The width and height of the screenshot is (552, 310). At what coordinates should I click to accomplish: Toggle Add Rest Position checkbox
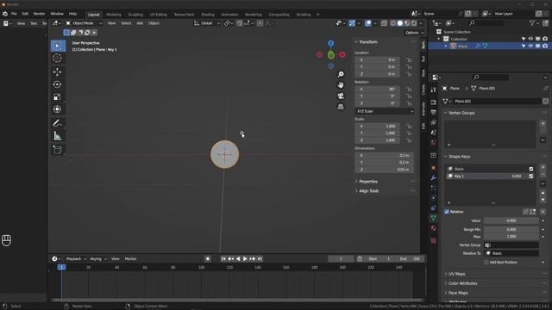[486, 262]
